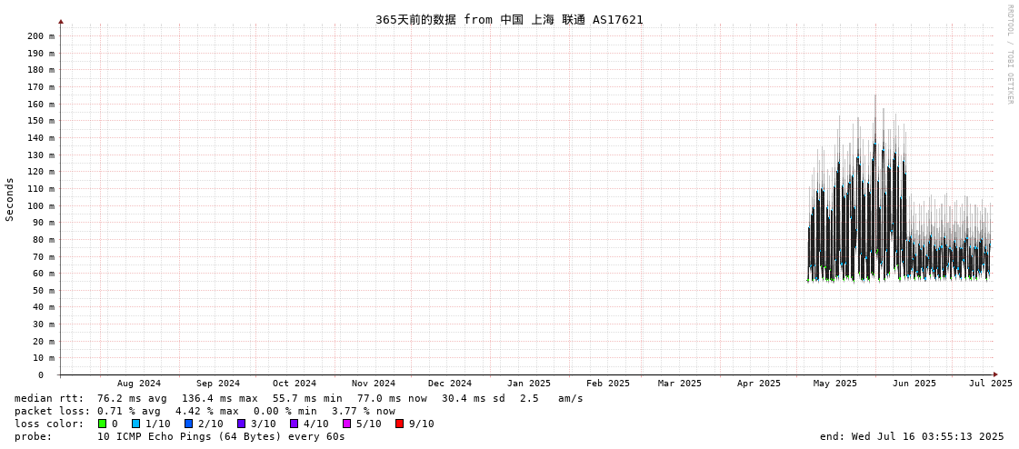Click the 3.77 % now packet loss value
Viewport: 1019px width, 449px height.
tap(363, 411)
